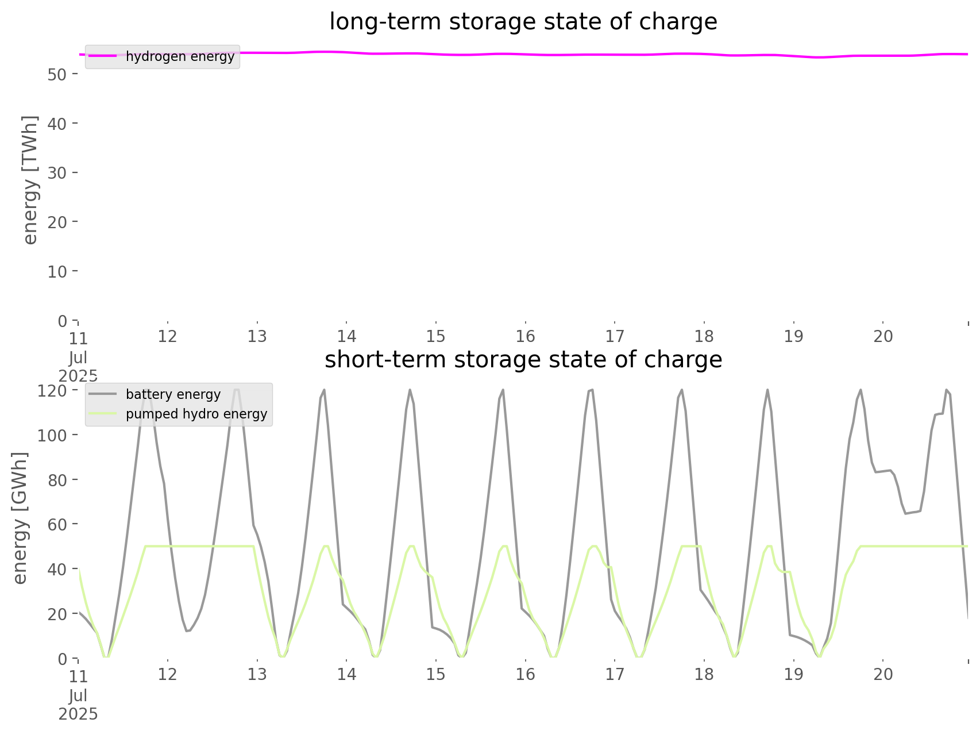Click the pumped hydro energy legend label

click(196, 414)
